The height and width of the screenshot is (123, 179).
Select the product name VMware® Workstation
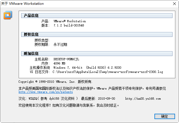[70, 21]
